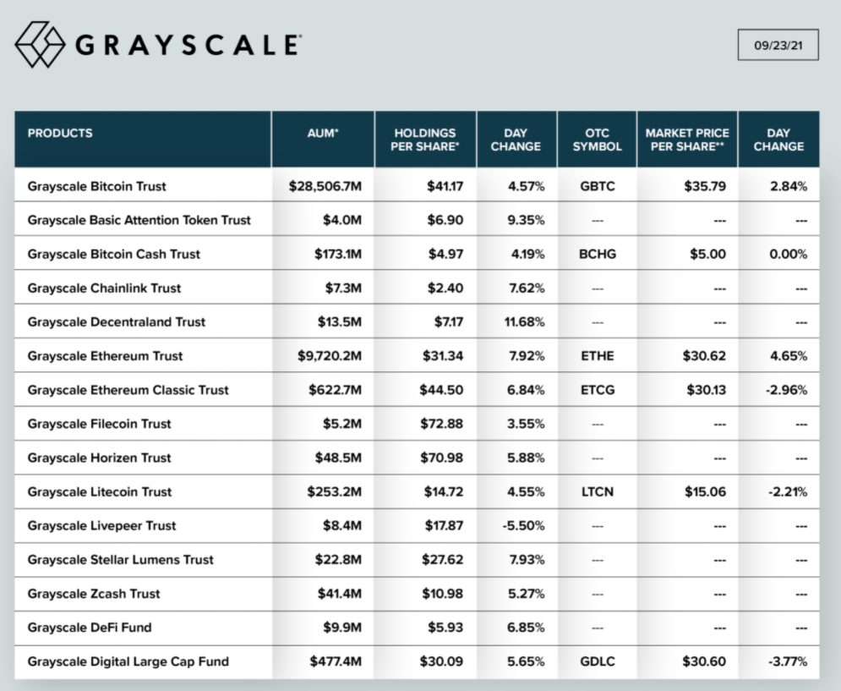Click the GDLC ticker symbol
Image resolution: width=841 pixels, height=691 pixels.
tap(597, 661)
